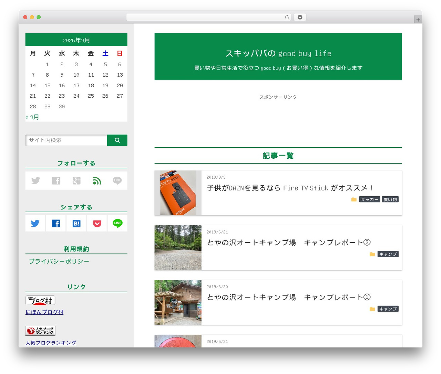Open the Google Plus follow icon
The image size is (441, 374).
click(76, 180)
